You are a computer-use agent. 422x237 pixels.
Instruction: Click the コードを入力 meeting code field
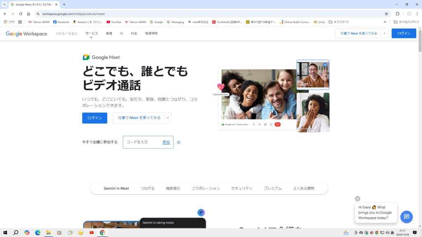pos(142,142)
